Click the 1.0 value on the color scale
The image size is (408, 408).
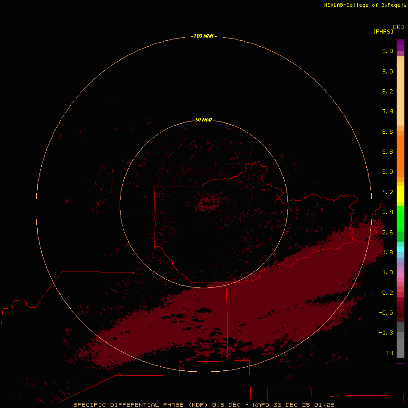click(388, 272)
